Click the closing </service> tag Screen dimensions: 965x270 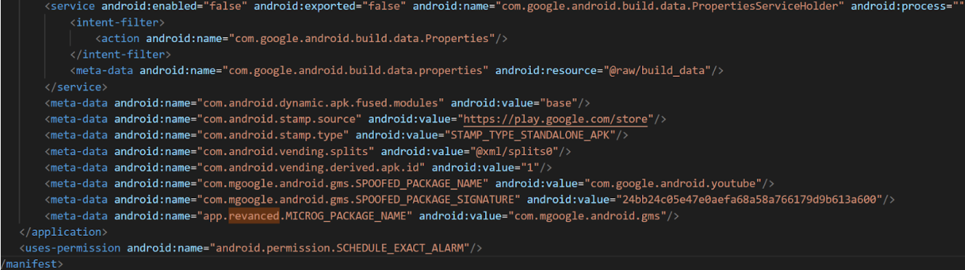(76, 87)
